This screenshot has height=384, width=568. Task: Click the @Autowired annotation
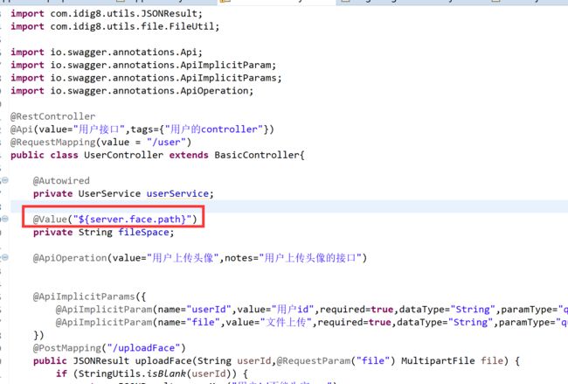[61, 180]
